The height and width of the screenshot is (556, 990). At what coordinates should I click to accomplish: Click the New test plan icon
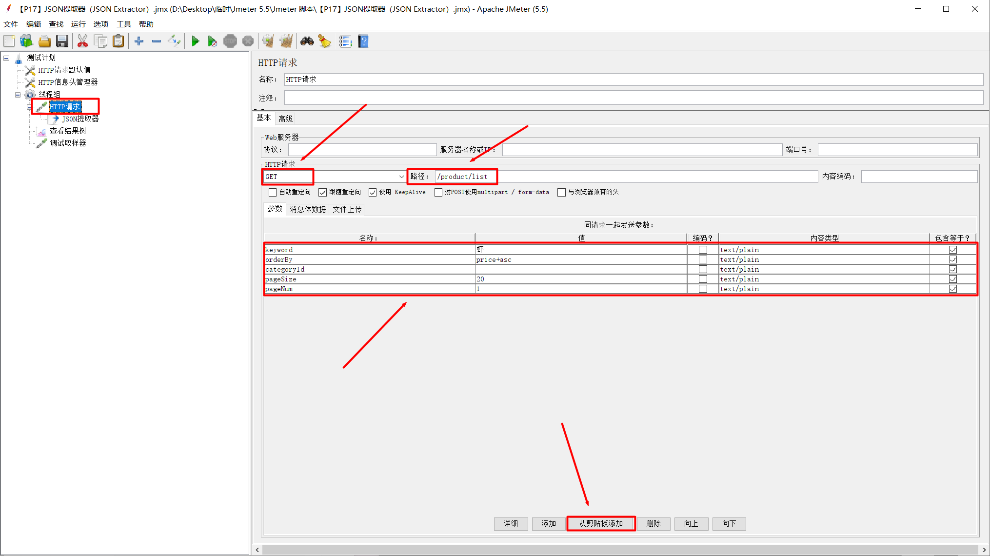(x=9, y=41)
